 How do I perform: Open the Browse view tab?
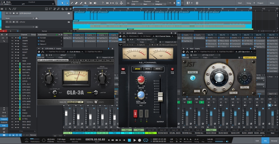pyautogui.click(x=274, y=141)
